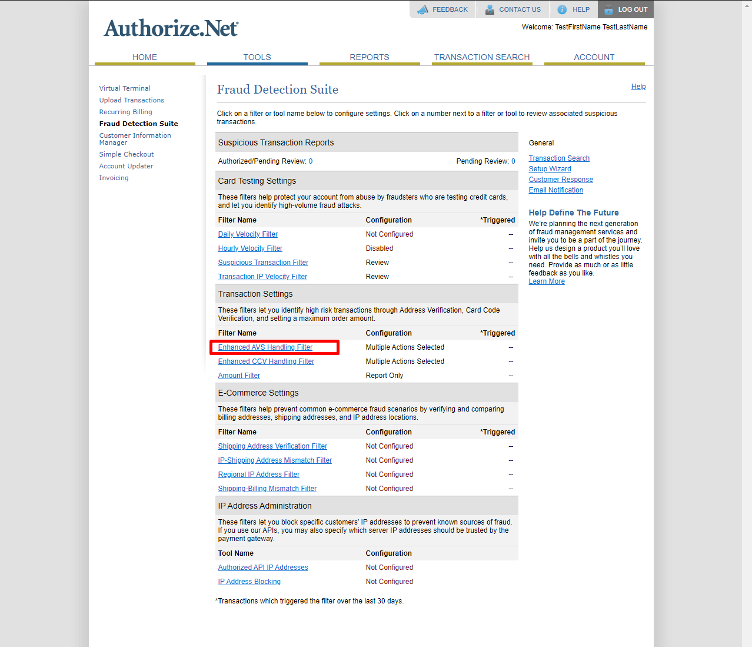The width and height of the screenshot is (752, 647).
Task: Click the 'Report Only' configuration text
Action: 384,376
